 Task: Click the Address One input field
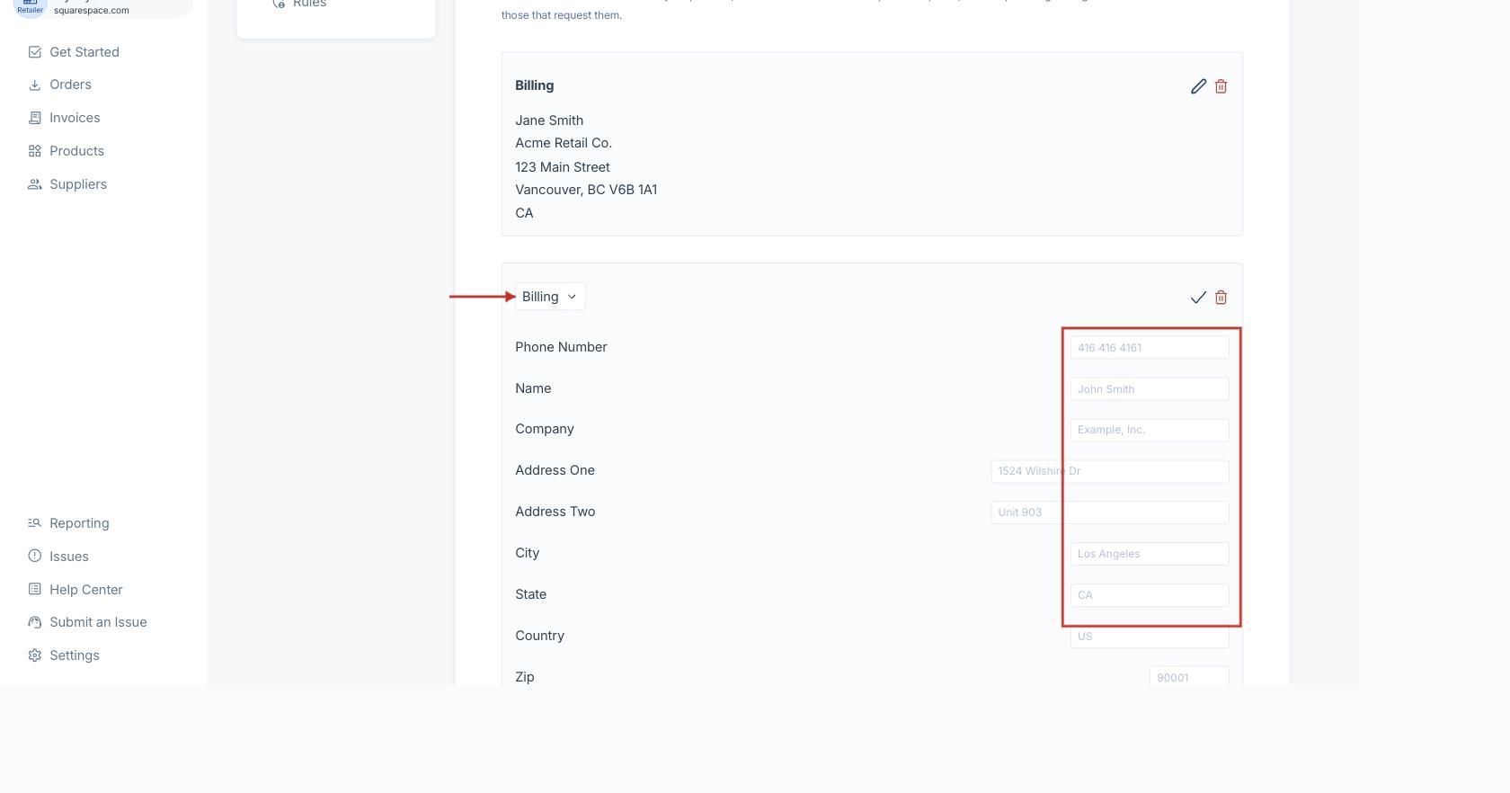pos(1109,471)
